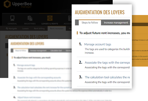This screenshot has height=101, width=148.
Task: Open blurred Adjust future rent increases link
Action: click(x=29, y=97)
